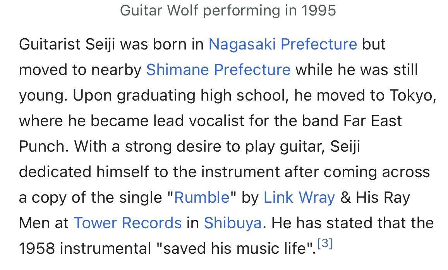Click the year "1958" in the text
Screen dimensions: 448x270
tap(37, 248)
